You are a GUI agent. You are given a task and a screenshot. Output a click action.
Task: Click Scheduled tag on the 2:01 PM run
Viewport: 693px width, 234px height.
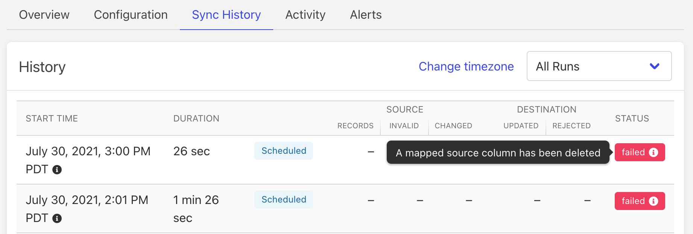(x=284, y=199)
